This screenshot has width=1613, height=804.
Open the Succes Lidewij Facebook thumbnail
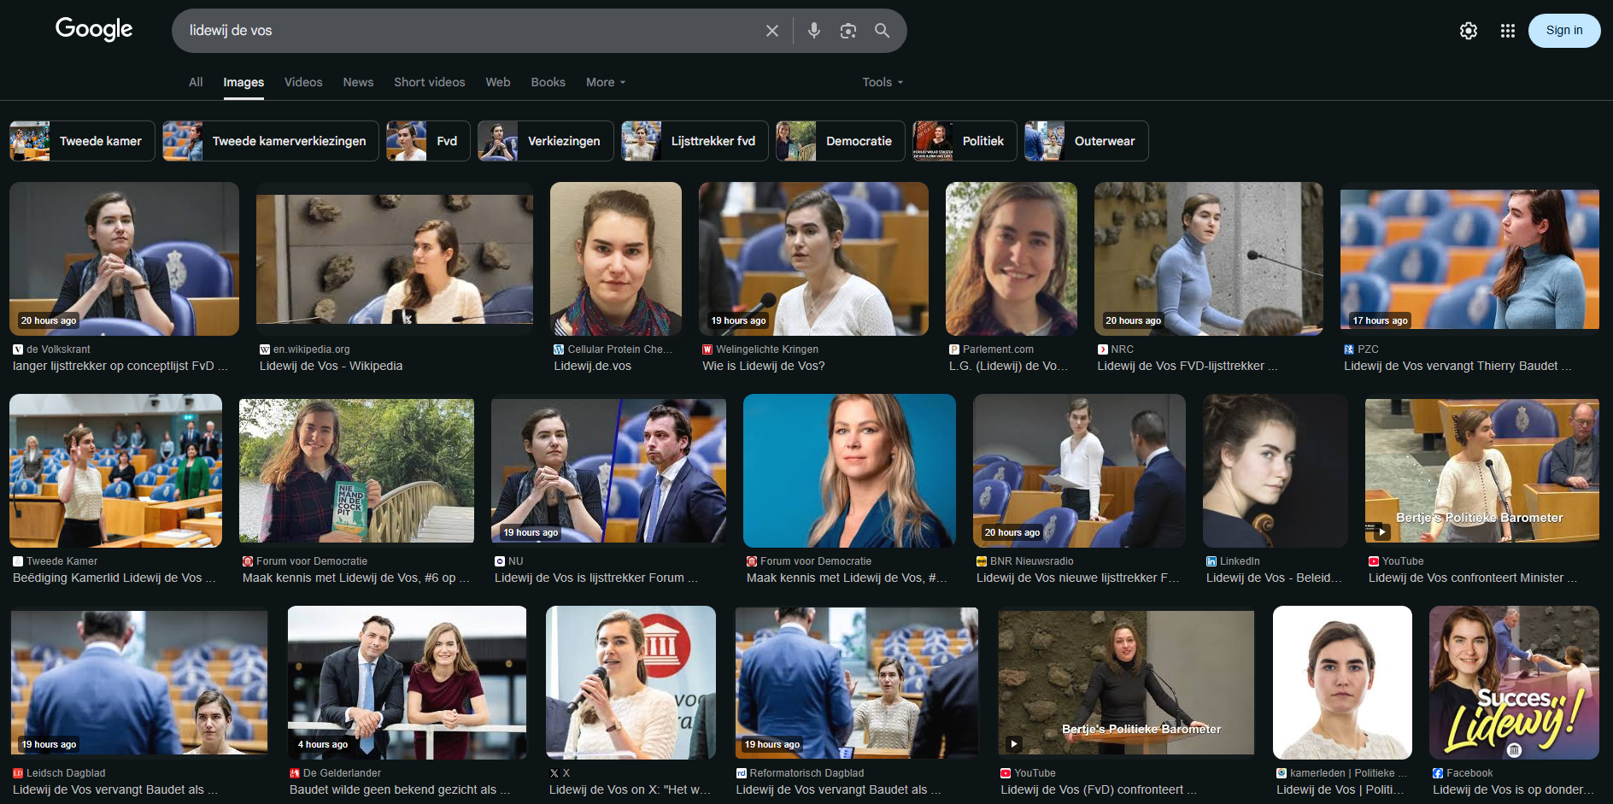click(x=1514, y=683)
